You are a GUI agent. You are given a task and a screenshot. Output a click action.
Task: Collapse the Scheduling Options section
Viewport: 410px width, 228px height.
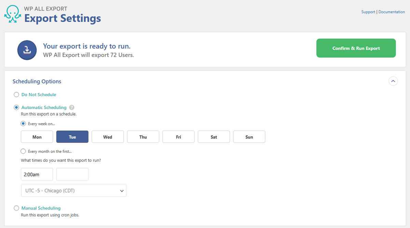[x=393, y=81]
